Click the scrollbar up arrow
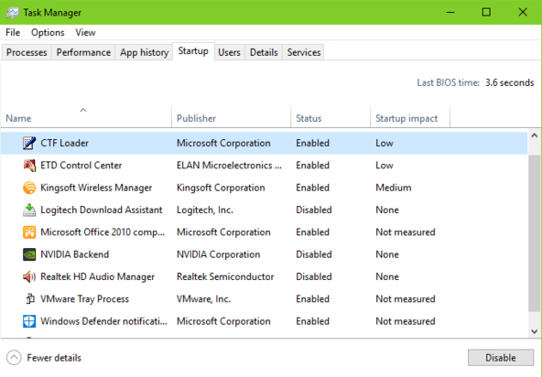The width and height of the screenshot is (542, 377). tap(535, 135)
